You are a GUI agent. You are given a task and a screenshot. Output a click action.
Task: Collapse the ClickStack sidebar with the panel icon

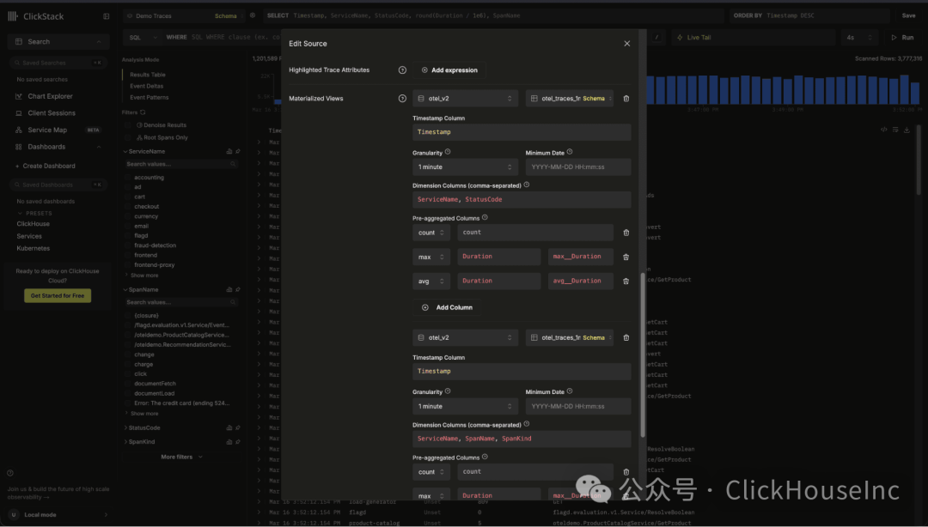click(x=107, y=16)
